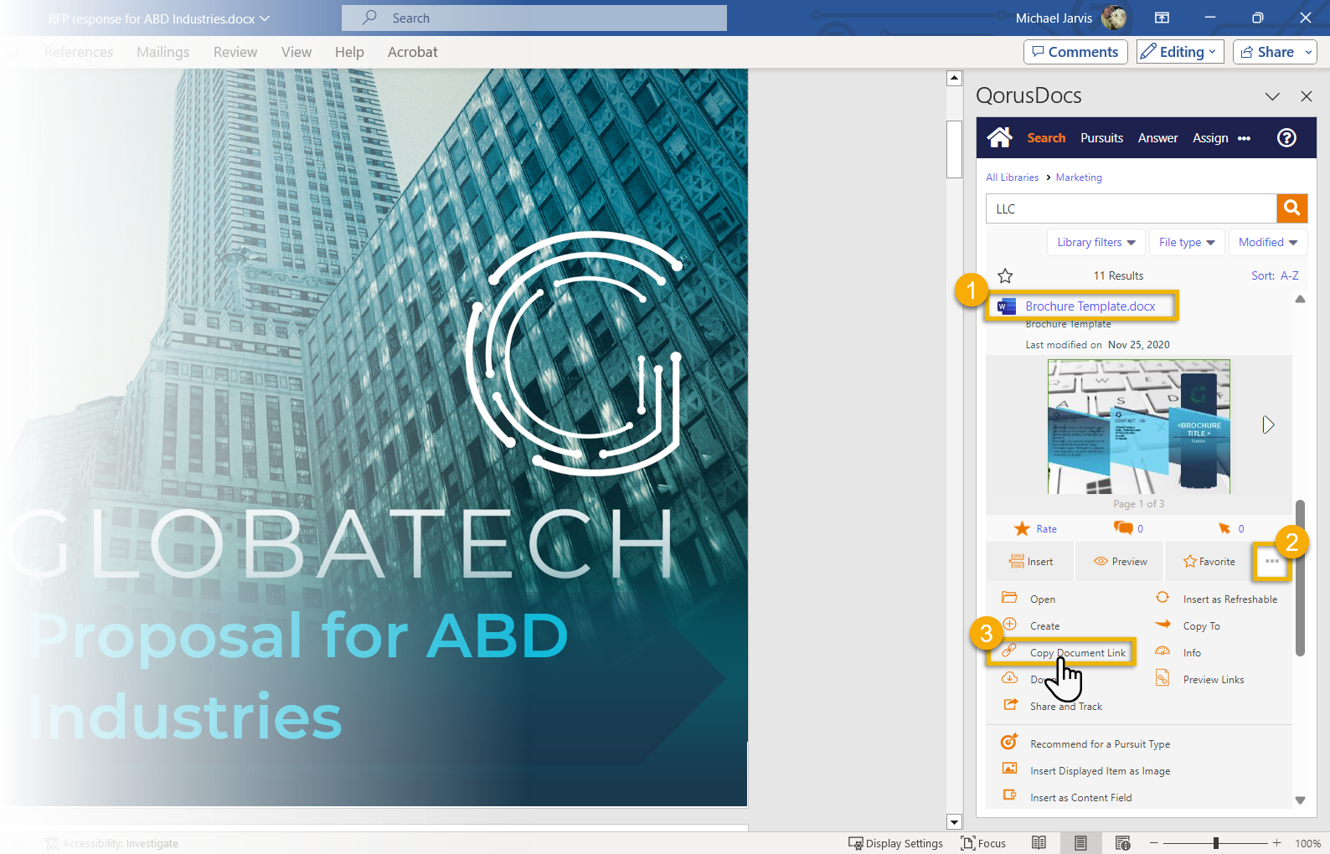Click the Download cloud icon
Screen dimensions: 1330x854
1010,678
